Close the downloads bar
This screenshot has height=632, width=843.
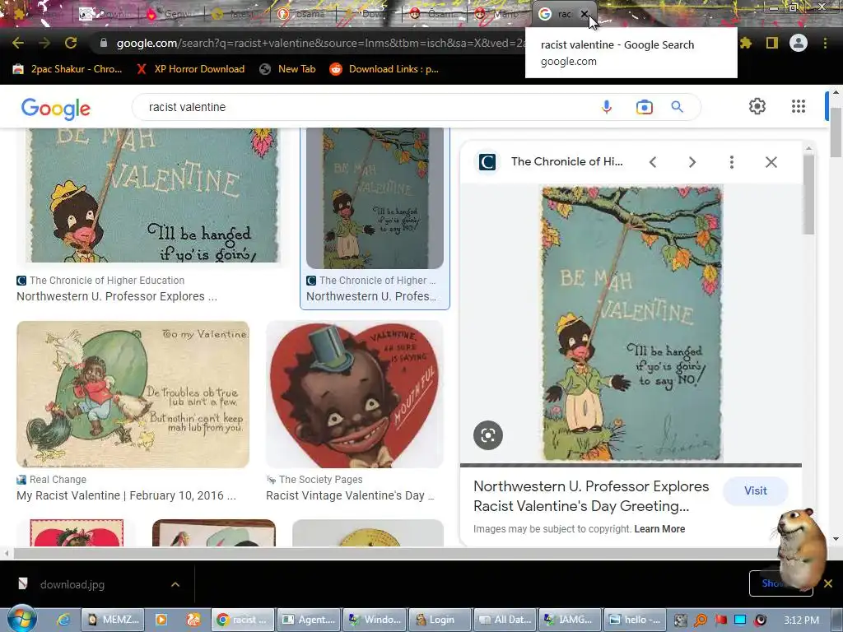tap(828, 583)
